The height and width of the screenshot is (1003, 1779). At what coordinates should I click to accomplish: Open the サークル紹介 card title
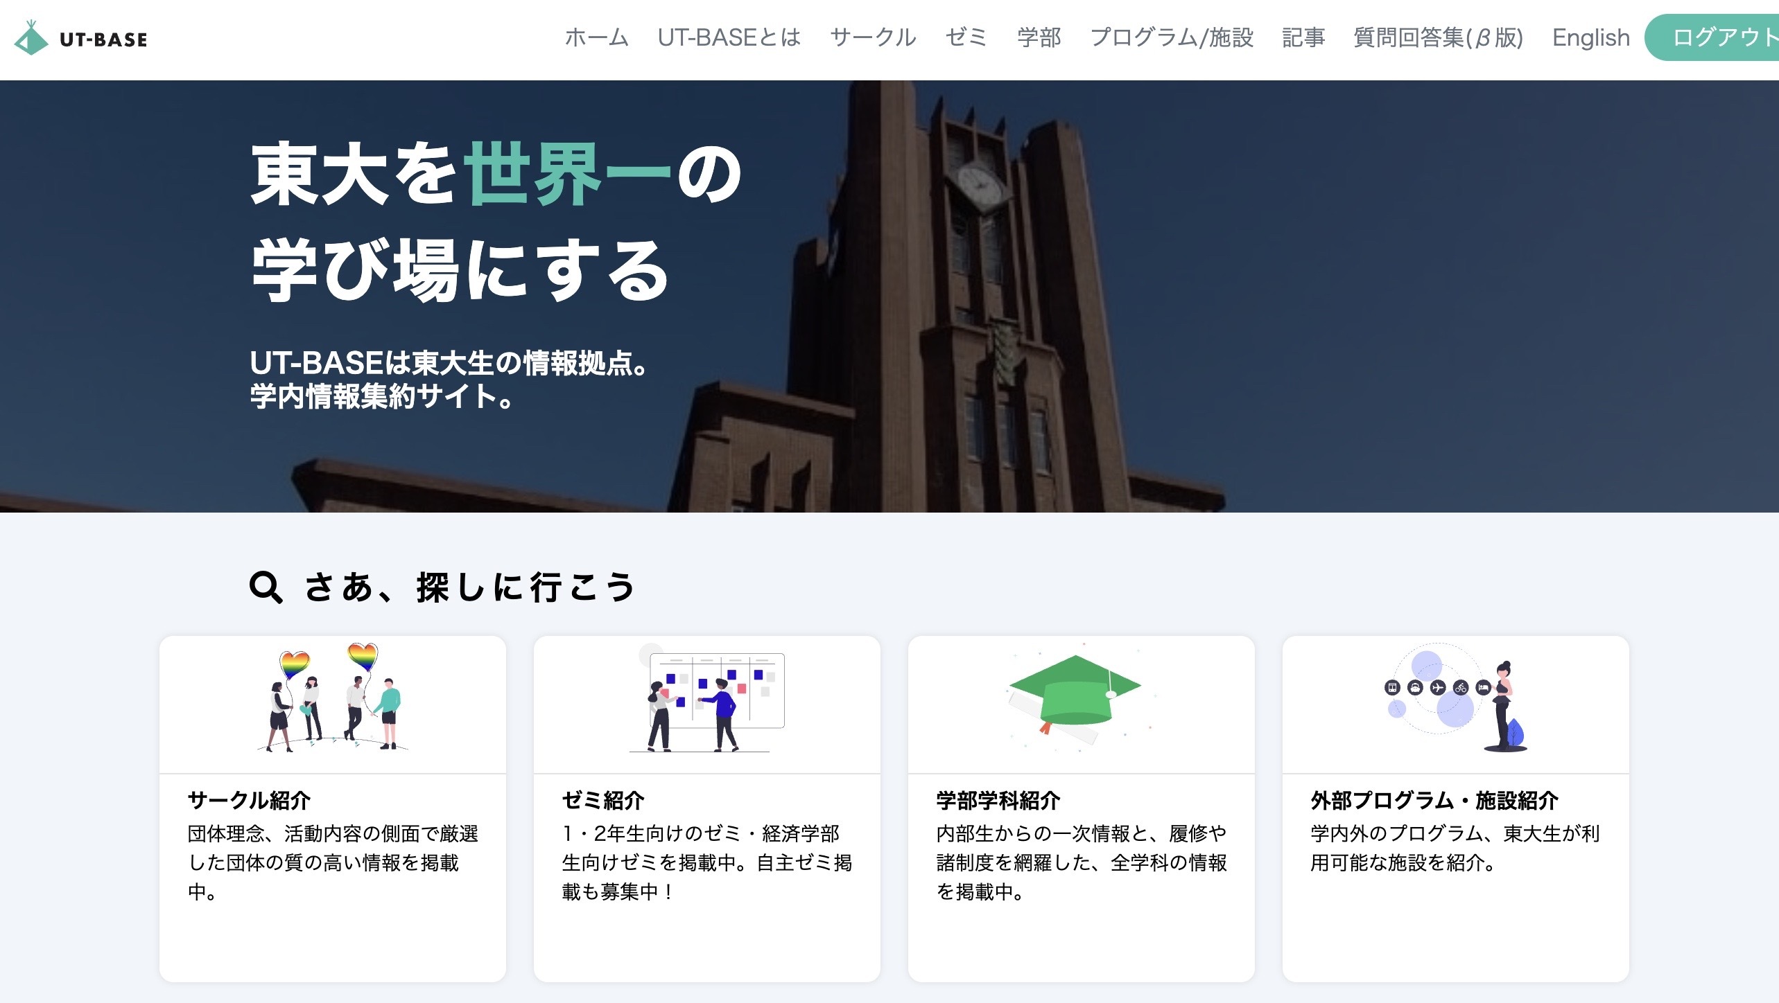pos(249,800)
